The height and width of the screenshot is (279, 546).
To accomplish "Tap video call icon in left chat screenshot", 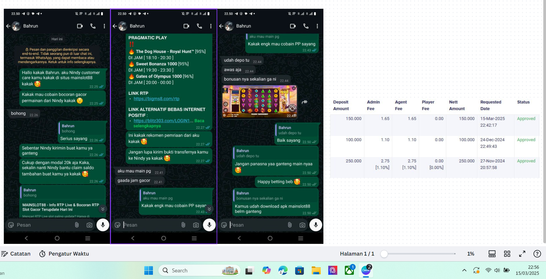I will [80, 26].
